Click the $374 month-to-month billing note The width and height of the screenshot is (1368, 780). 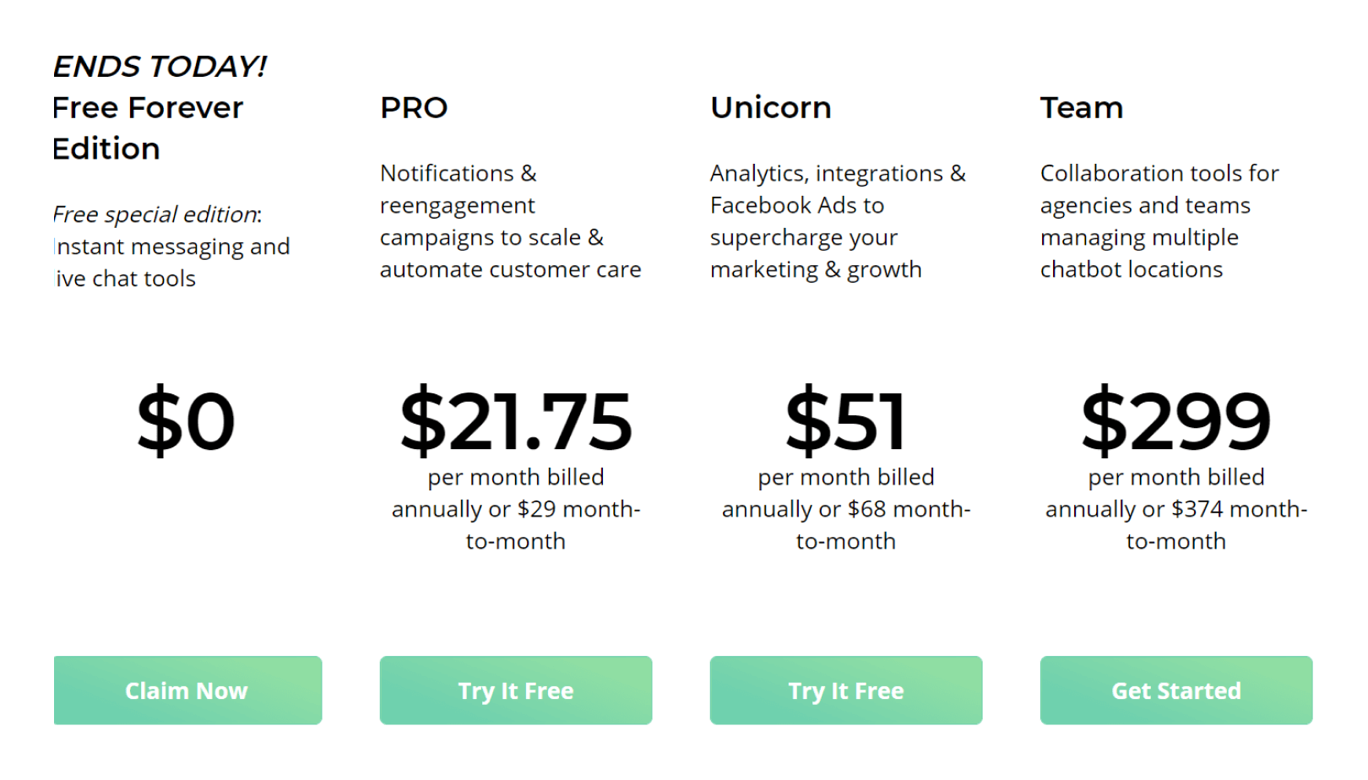[1175, 509]
